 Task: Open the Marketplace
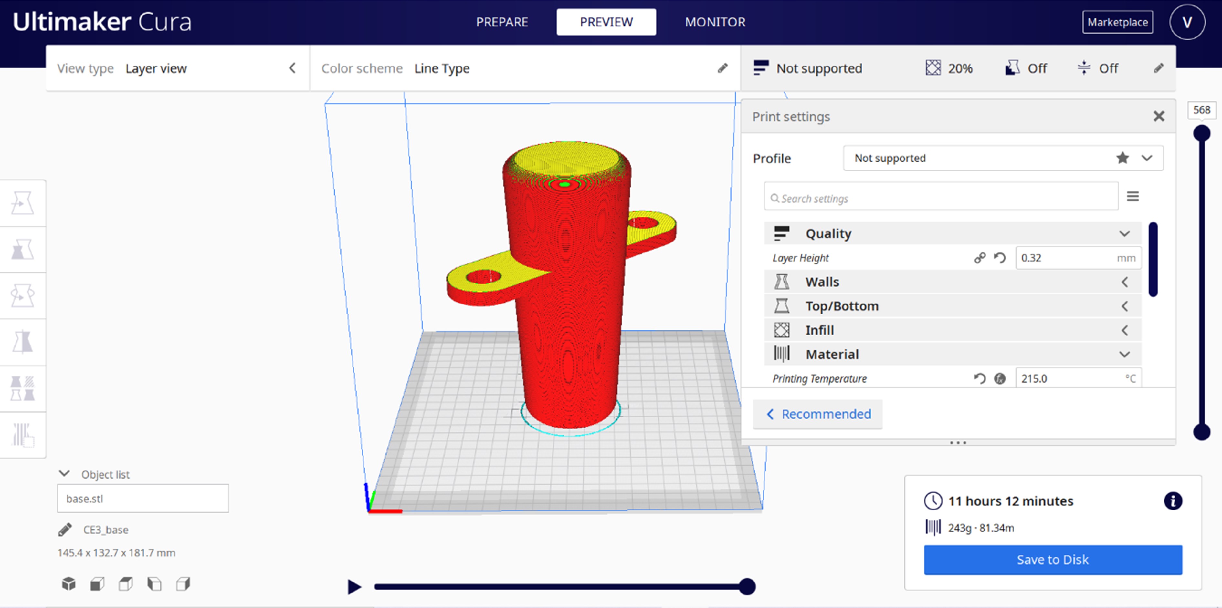(1117, 22)
